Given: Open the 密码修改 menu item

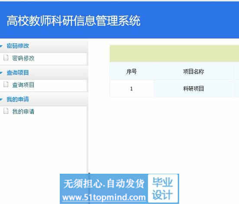Looking at the screenshot, I should click(x=23, y=58).
